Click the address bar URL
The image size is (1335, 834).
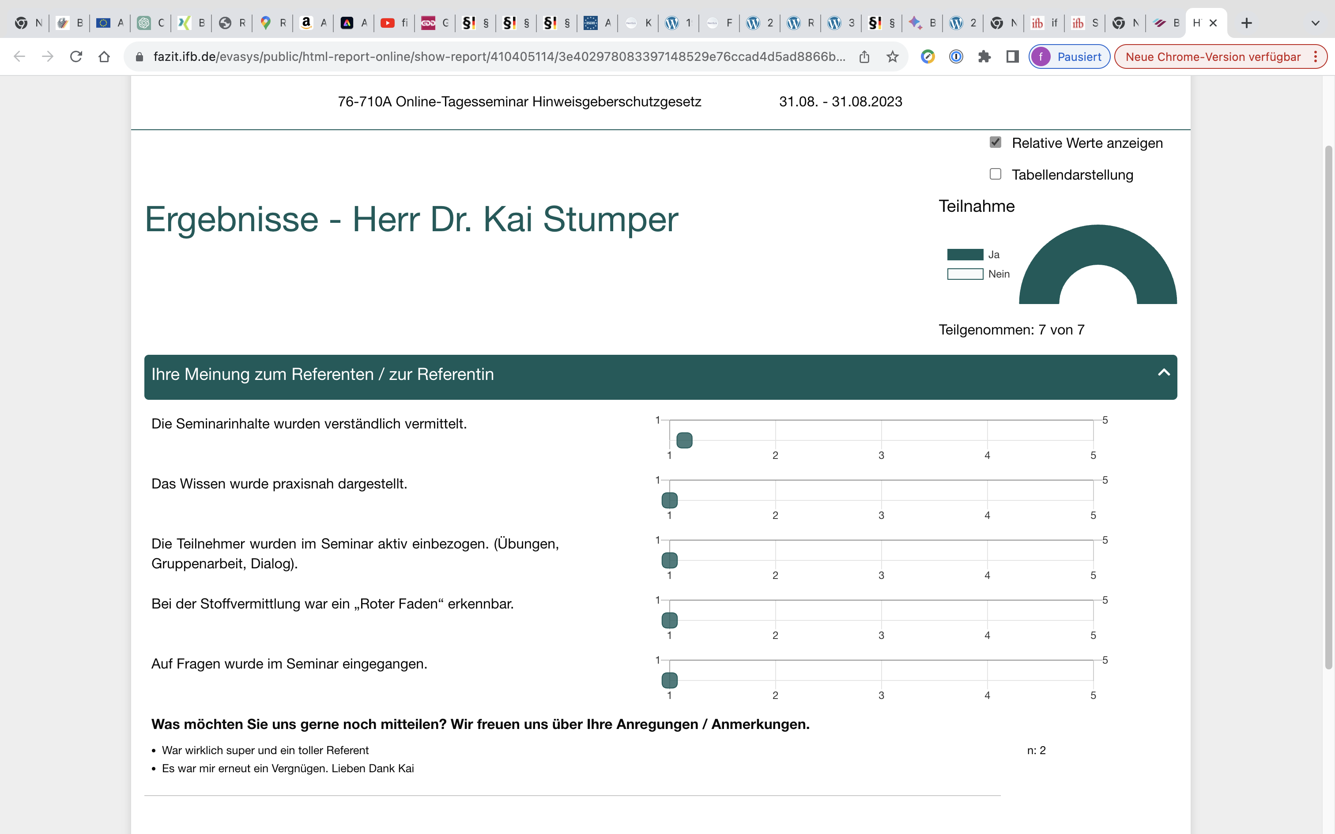coord(499,57)
